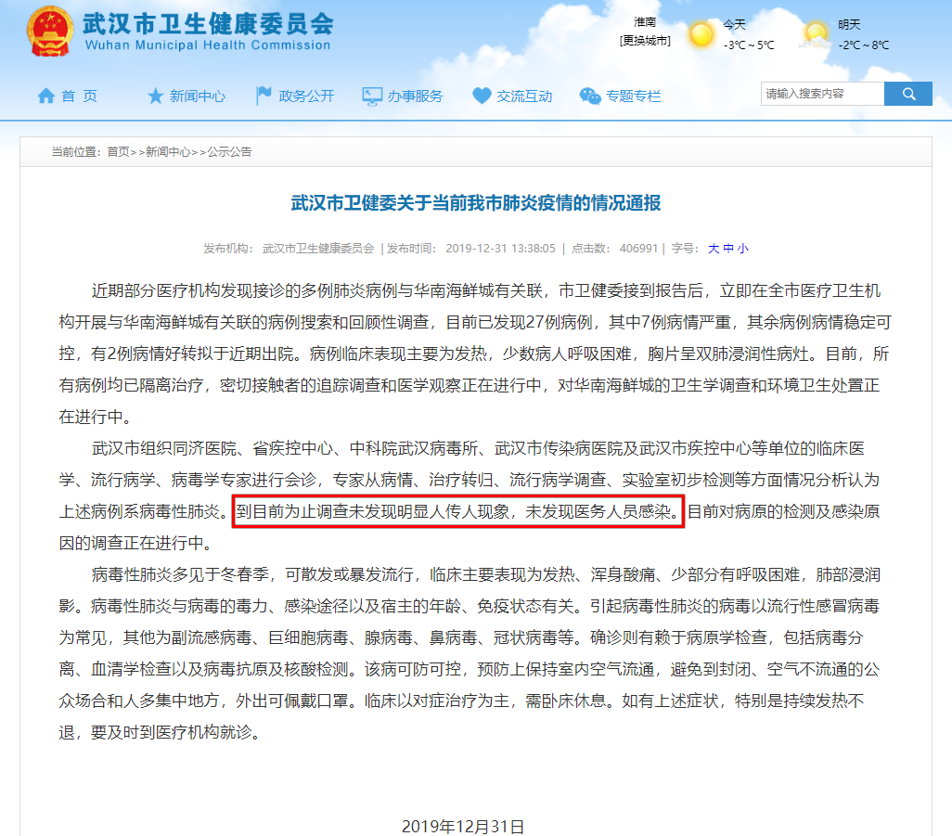The height and width of the screenshot is (836, 952).
Task: Click the monitor icon for 办事服务
Action: [x=372, y=96]
